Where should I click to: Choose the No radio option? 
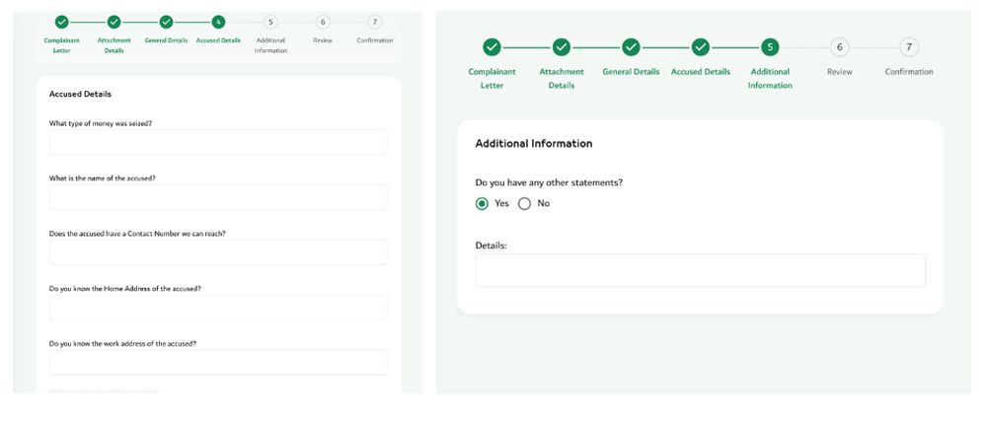tap(524, 204)
